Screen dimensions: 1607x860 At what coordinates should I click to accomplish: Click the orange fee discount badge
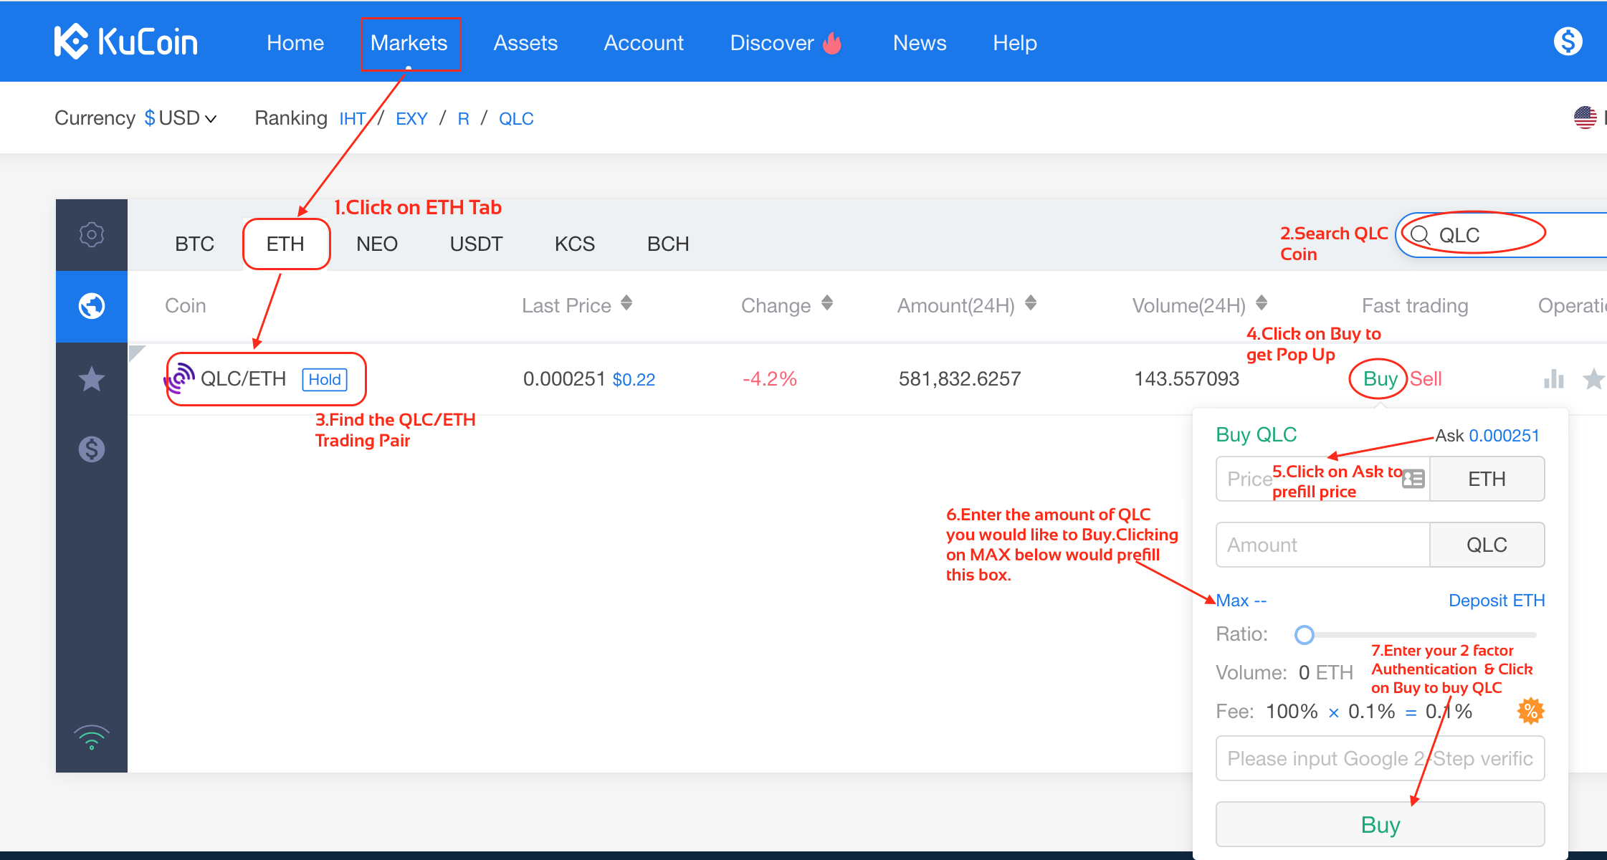[x=1530, y=711]
